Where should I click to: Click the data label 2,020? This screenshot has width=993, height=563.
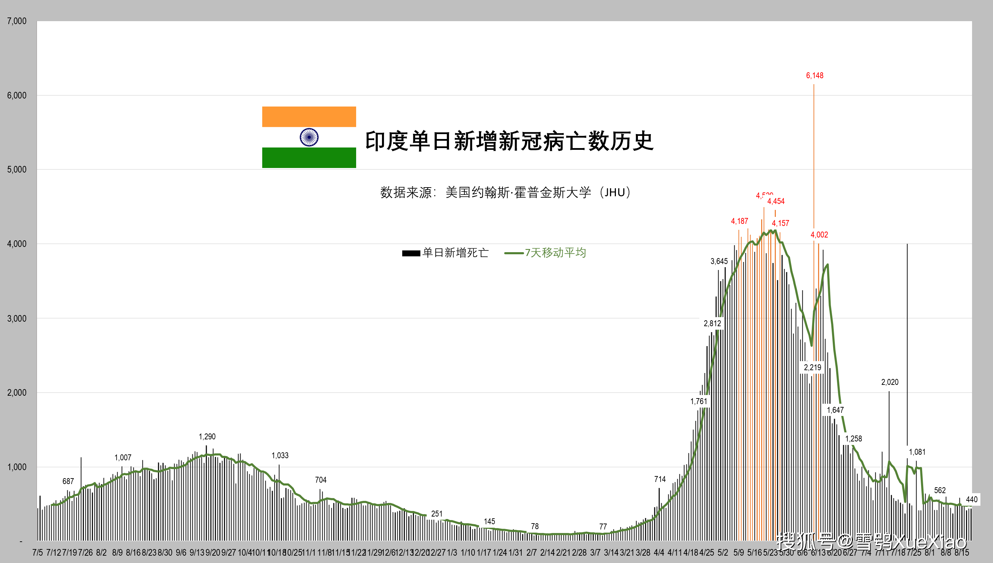(890, 382)
